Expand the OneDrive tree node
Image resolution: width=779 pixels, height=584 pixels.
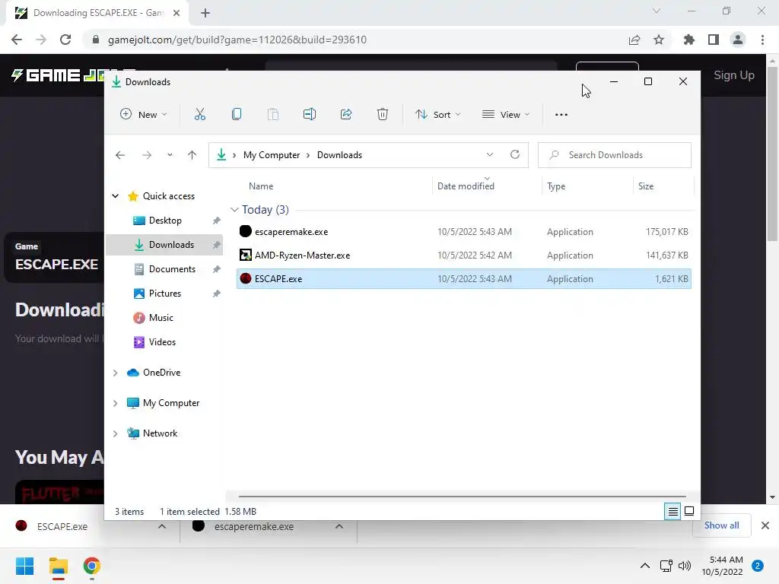click(x=116, y=373)
